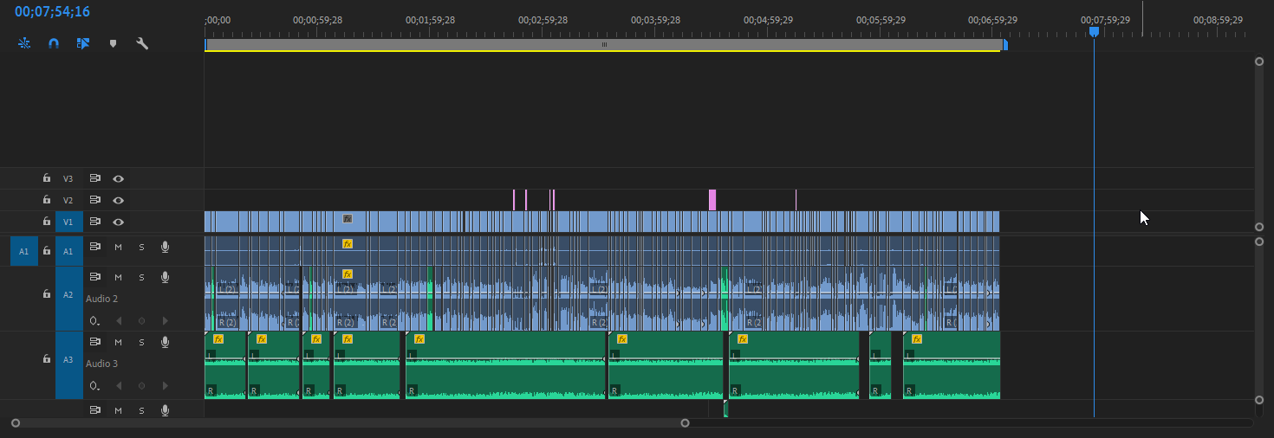Image resolution: width=1274 pixels, height=438 pixels.
Task: Toggle linked selection in timeline
Action: pos(83,43)
